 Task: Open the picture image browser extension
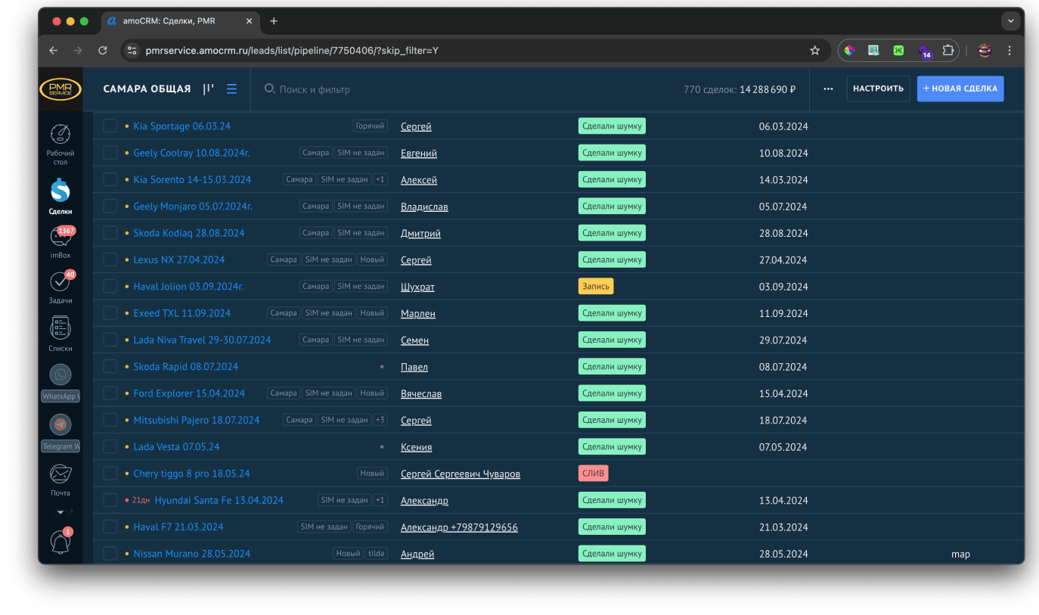873,51
